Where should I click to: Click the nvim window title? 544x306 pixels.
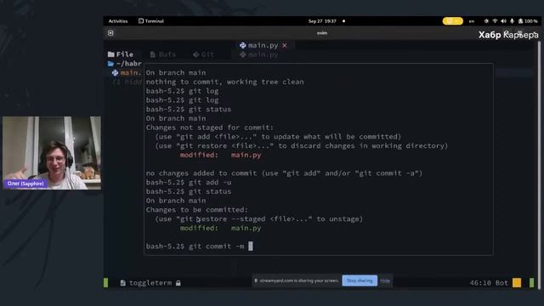point(322,33)
